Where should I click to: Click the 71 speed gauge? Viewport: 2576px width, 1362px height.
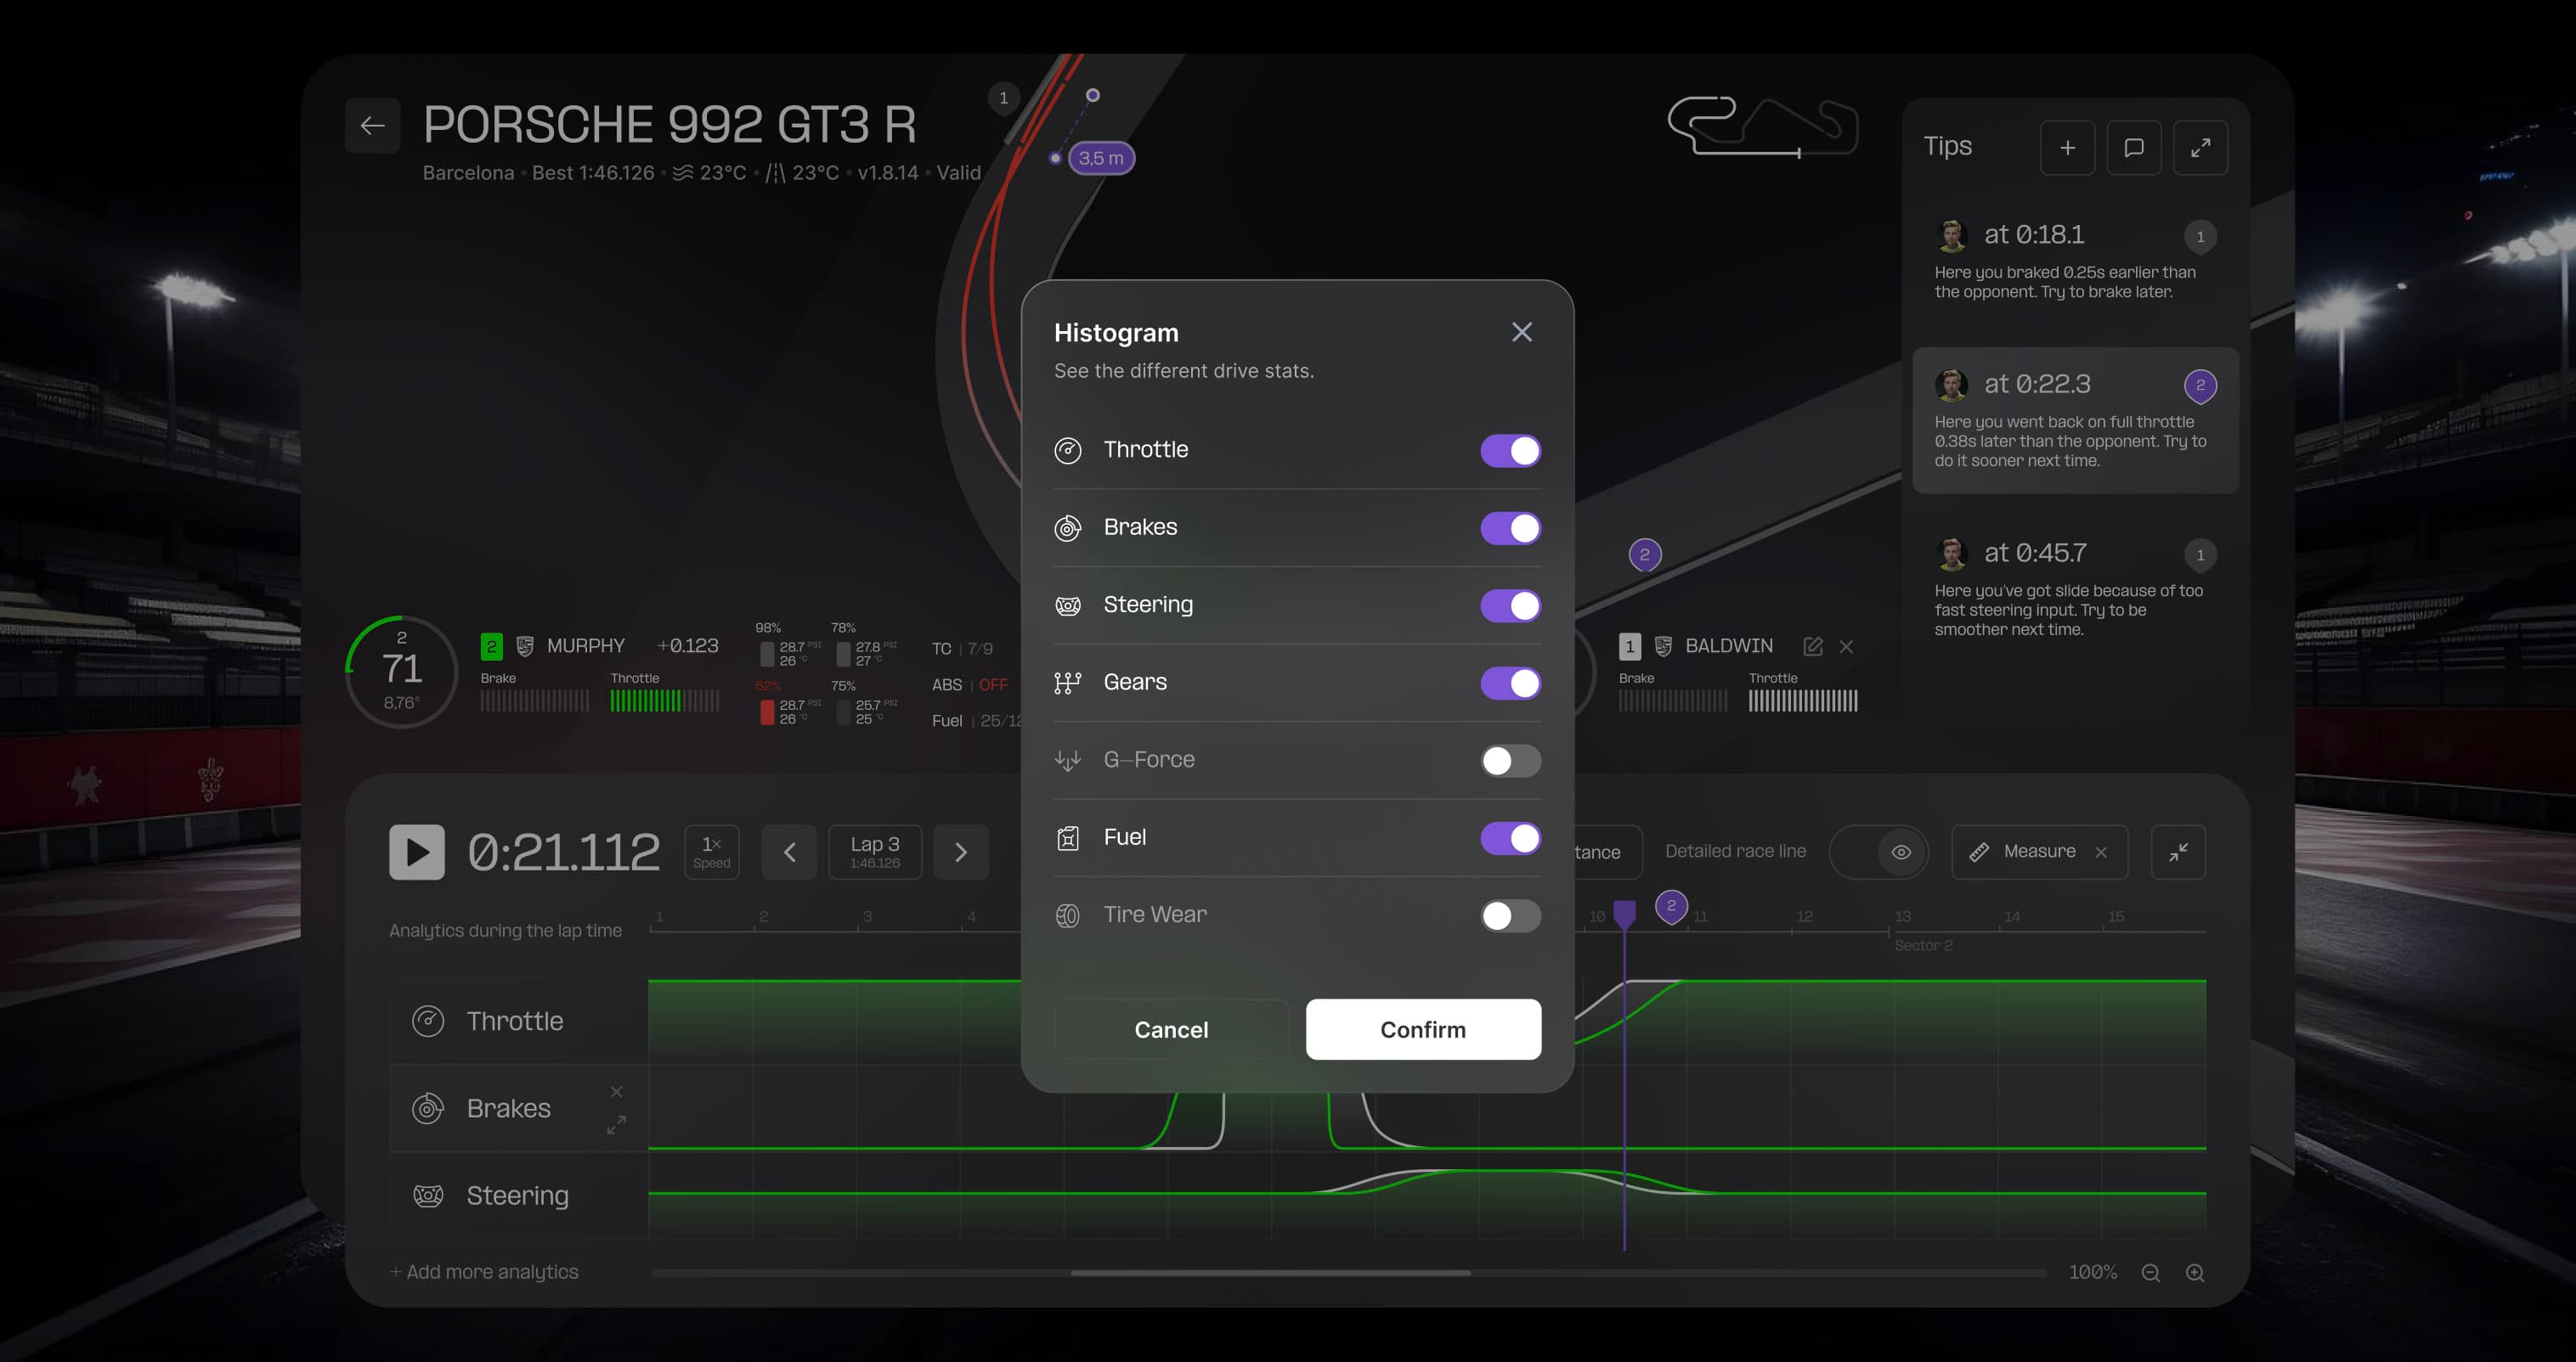[x=402, y=672]
